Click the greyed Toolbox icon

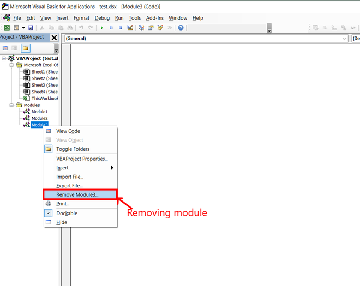pos(170,28)
